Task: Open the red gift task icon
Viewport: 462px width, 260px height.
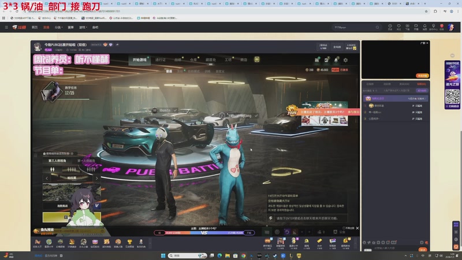Action: click(442, 27)
